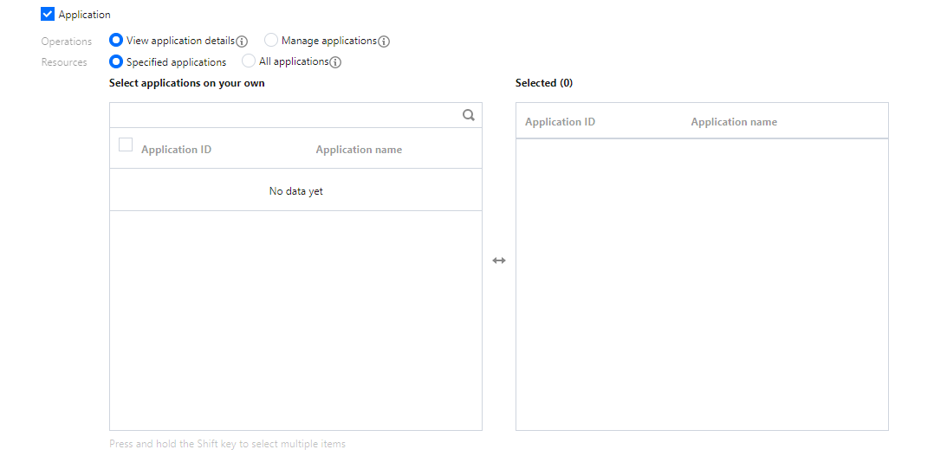Select the View application details radio button

coord(116,40)
